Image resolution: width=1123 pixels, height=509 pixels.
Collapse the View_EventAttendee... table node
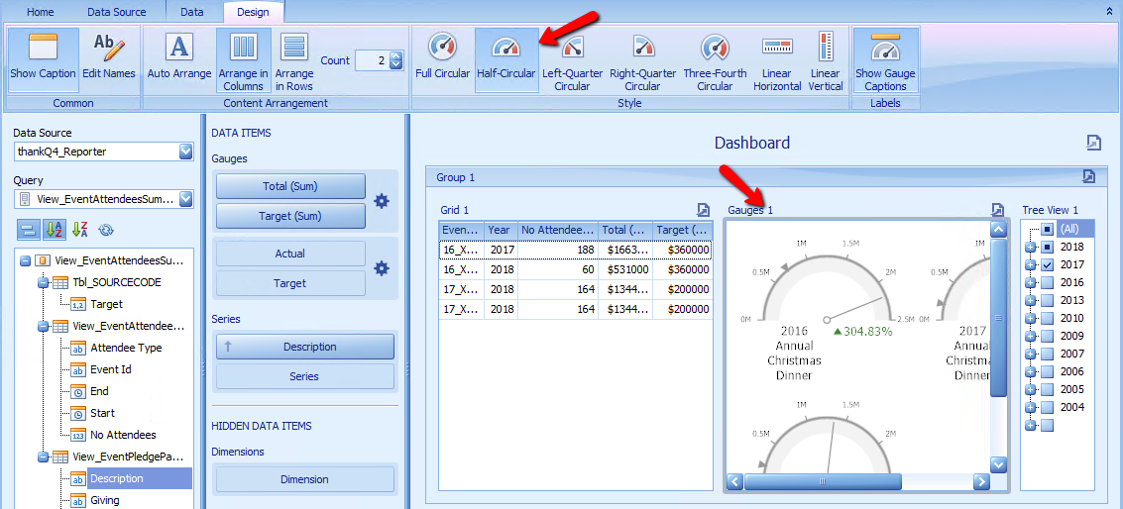[43, 327]
